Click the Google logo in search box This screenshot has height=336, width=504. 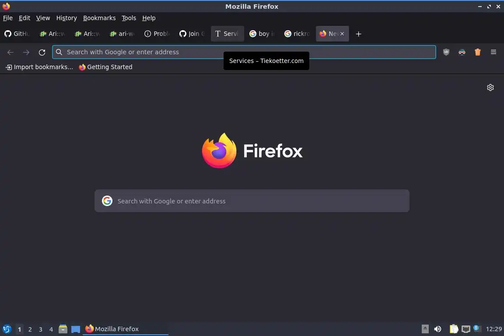tap(107, 201)
